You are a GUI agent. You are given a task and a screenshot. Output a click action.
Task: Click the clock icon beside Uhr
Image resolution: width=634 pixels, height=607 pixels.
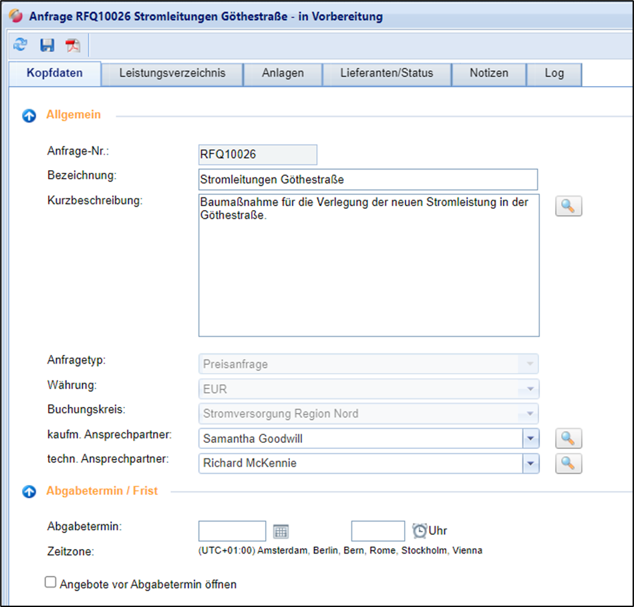tap(420, 531)
